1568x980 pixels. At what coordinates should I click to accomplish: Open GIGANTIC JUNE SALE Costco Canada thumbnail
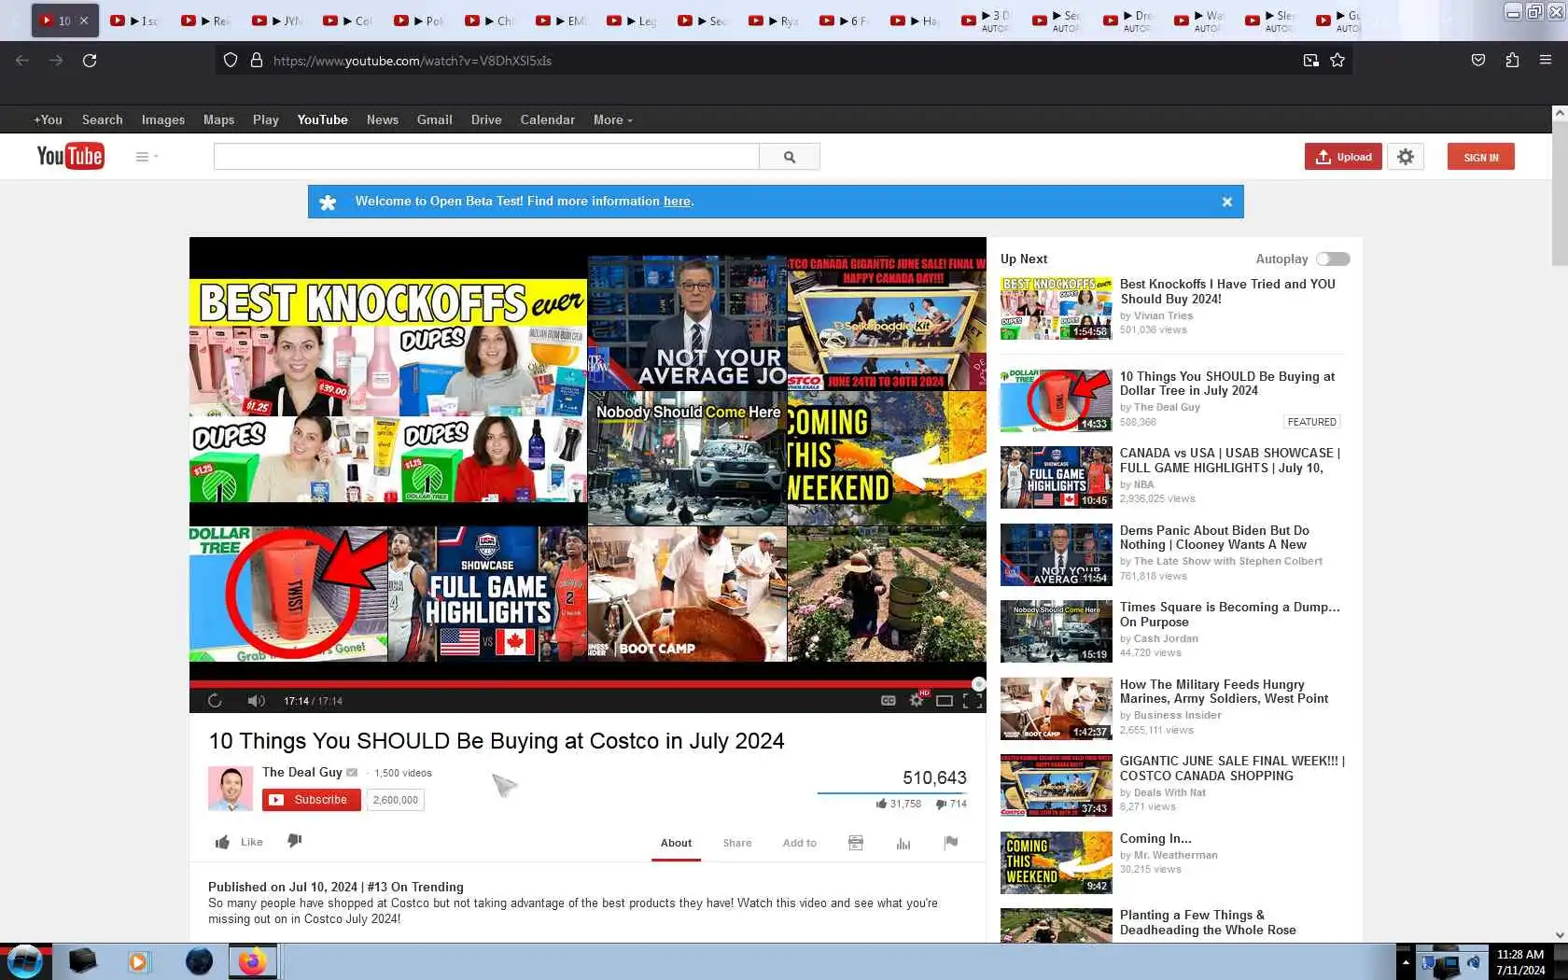[x=1057, y=785]
